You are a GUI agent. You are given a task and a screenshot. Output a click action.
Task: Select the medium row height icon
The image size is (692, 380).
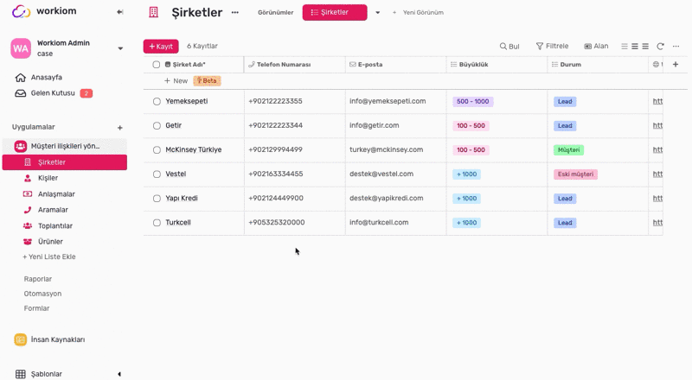click(635, 47)
